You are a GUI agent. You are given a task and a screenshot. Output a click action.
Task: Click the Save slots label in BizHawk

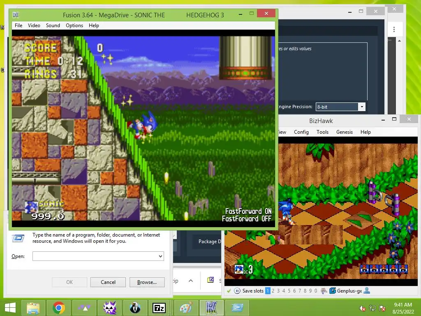[x=253, y=291]
